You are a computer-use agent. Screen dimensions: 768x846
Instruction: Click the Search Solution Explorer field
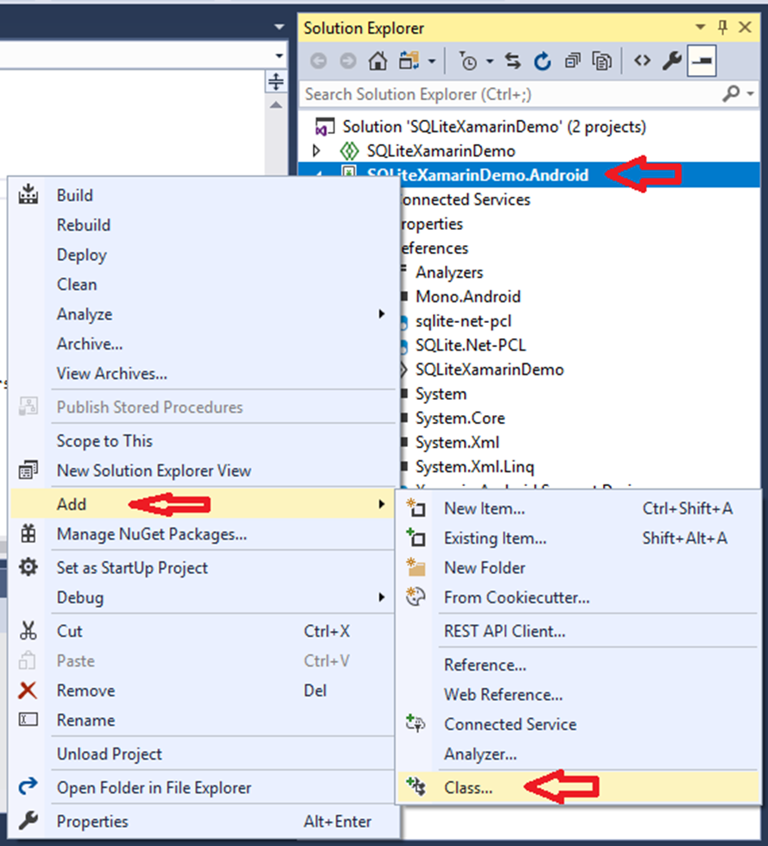click(x=511, y=94)
